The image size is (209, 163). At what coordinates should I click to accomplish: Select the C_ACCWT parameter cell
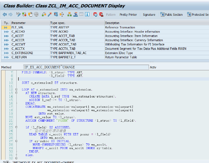tap(30, 44)
